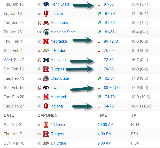This screenshot has width=160, height=148.
Task: Click the Iowa Hawkeyes logo
Action: 46,88
